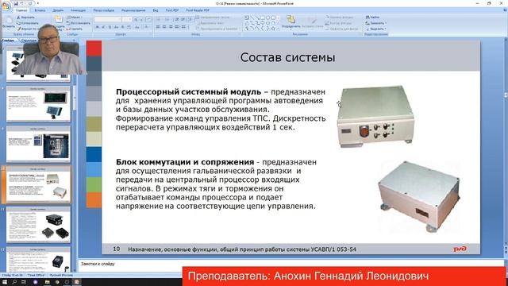Select slide 9 thumbnail in slides pane
508x286 pixels.
[38, 144]
